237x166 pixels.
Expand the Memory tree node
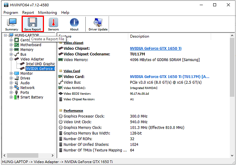[11, 49]
